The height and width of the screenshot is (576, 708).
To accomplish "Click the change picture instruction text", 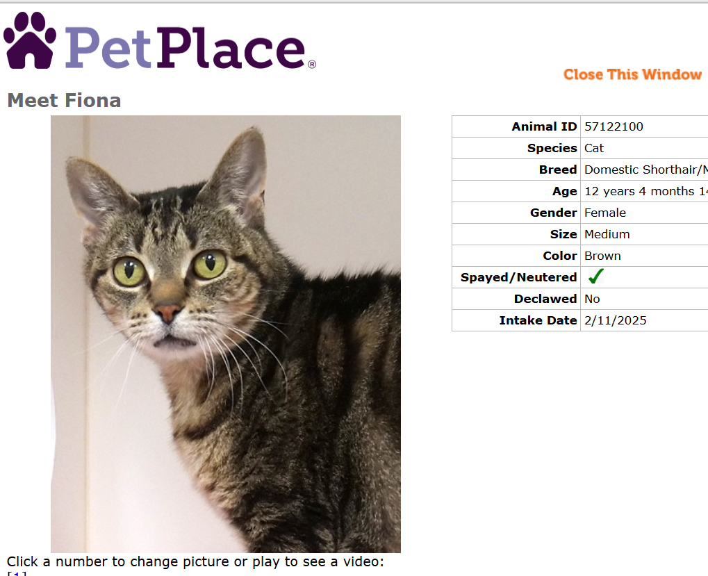I will coord(195,561).
